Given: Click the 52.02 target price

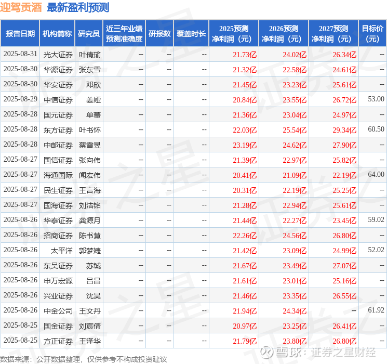Looking at the screenshot, I should pyautogui.click(x=376, y=250).
